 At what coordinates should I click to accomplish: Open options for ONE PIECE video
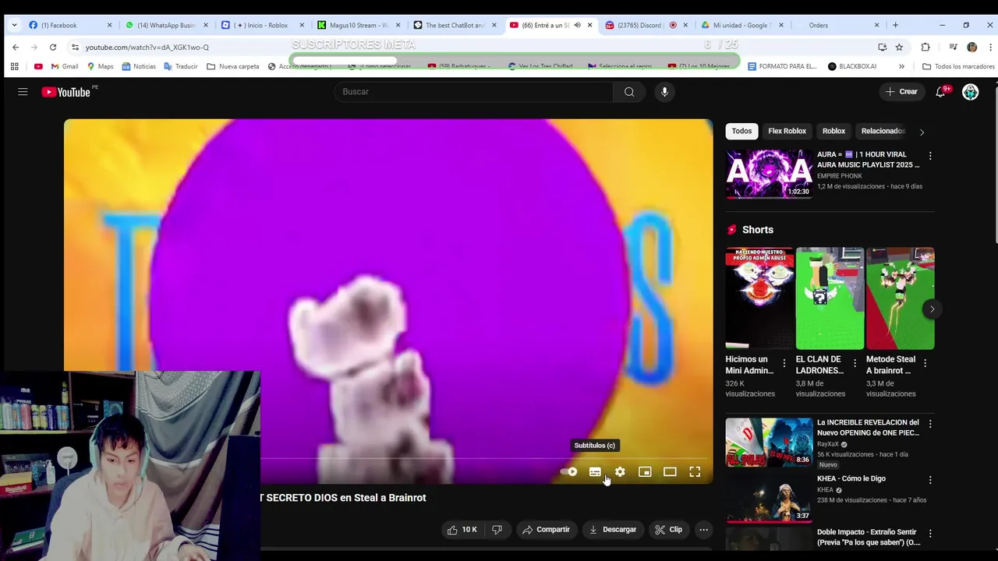[929, 424]
